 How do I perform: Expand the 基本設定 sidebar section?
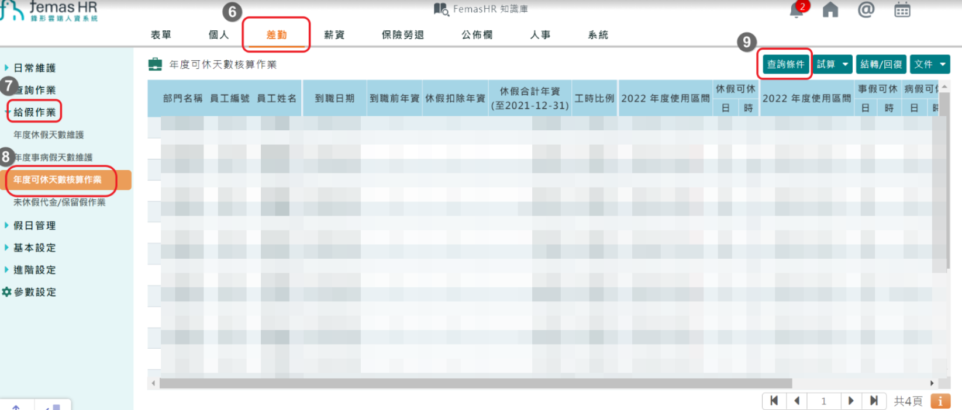pyautogui.click(x=35, y=248)
